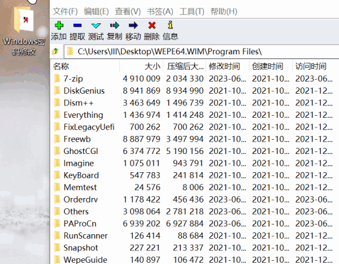The image size is (339, 264).
Task: Open the 查看(V) menu
Action: tap(128, 11)
